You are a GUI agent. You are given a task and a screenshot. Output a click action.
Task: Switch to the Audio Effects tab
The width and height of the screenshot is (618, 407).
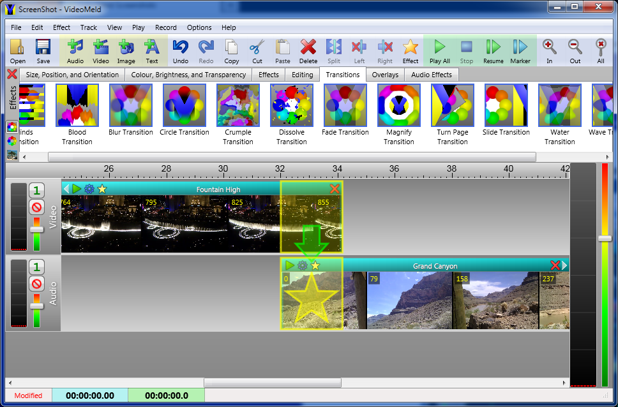pos(432,75)
